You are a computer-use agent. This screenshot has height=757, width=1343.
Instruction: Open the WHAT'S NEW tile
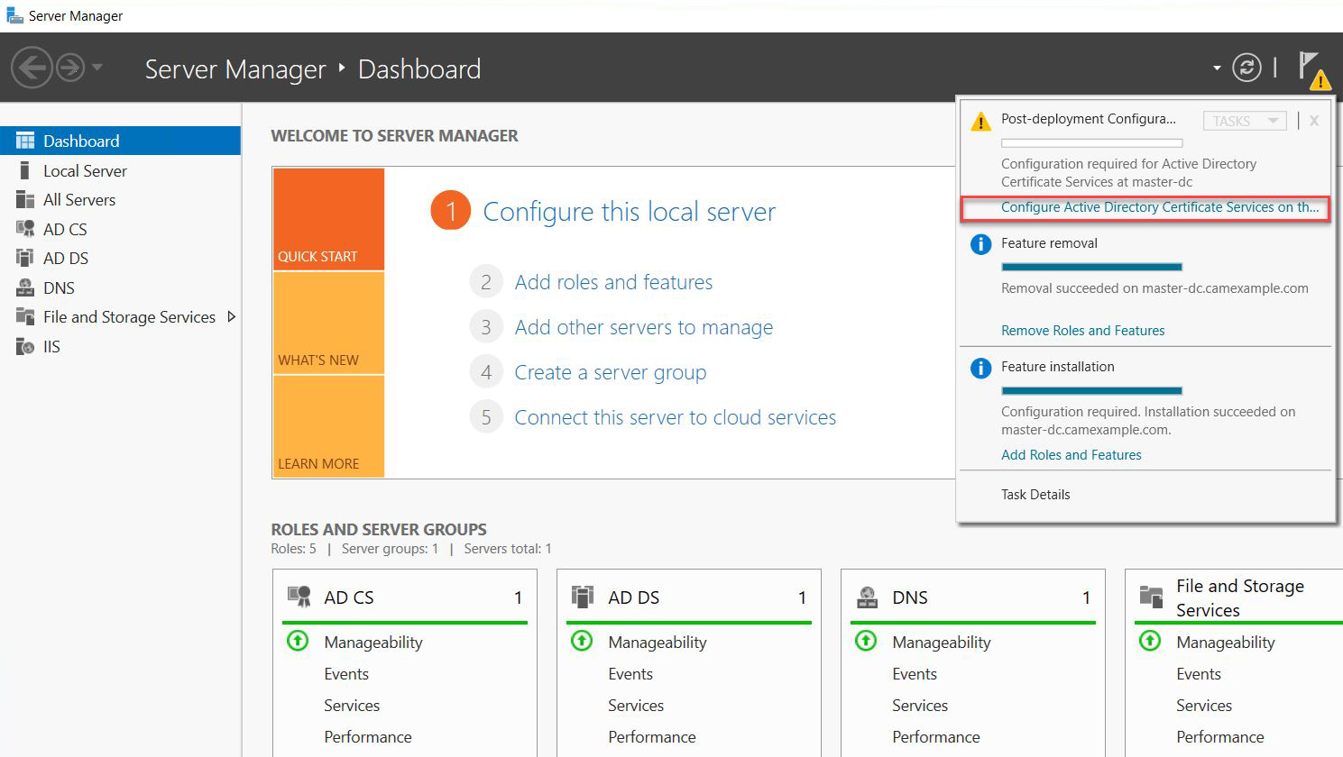328,323
